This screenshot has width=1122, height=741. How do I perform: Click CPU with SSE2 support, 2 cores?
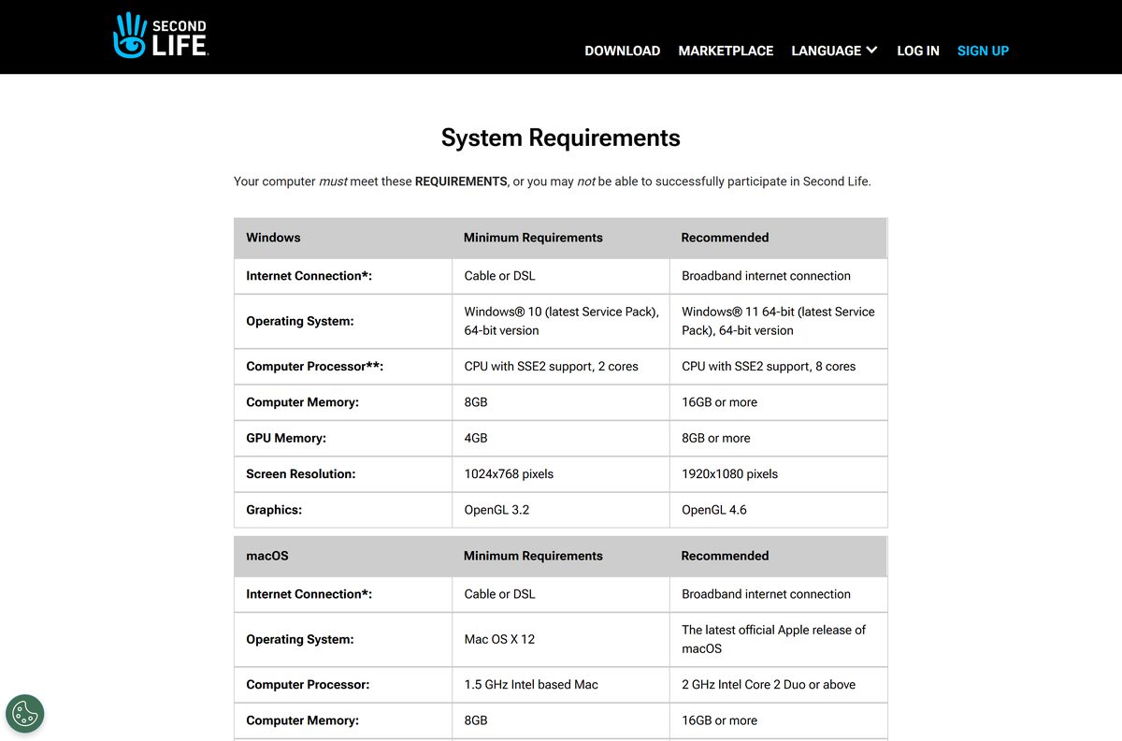point(561,367)
